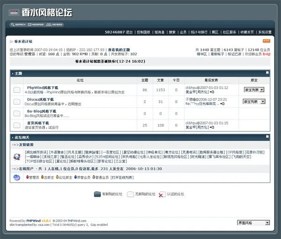This screenshot has height=239, width=281.
Task: Click the forum status icon beside PhpWind风格下载
Action: (17, 90)
